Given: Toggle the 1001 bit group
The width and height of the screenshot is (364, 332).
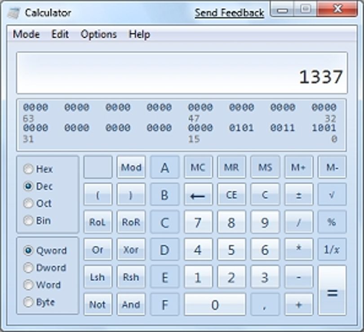Looking at the screenshot, I should (x=324, y=128).
